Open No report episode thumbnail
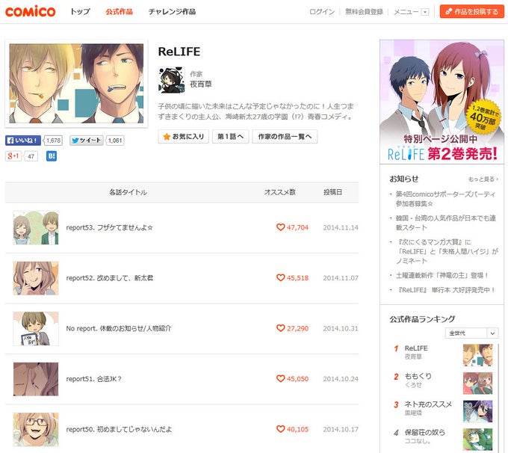Image resolution: width=508 pixels, height=453 pixels. point(36,328)
